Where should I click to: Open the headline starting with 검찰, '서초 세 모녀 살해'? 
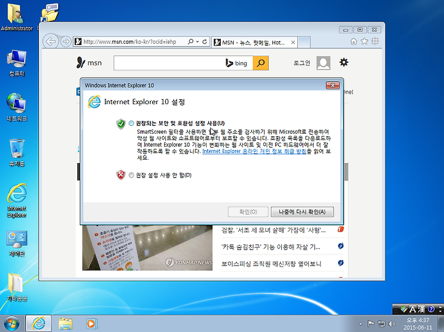pyautogui.click(x=274, y=230)
